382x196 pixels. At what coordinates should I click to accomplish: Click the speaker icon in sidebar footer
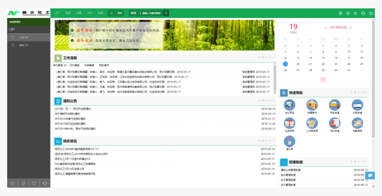click(x=45, y=183)
